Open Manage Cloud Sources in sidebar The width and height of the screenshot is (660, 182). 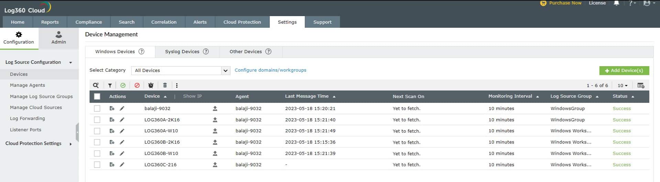coord(36,107)
